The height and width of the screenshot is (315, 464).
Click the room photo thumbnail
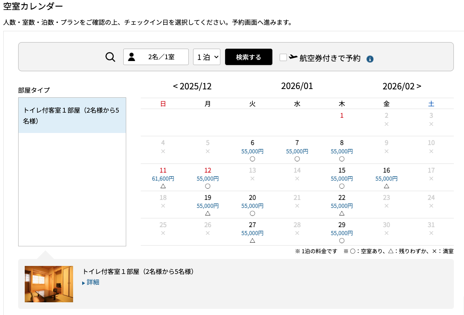[x=49, y=284]
